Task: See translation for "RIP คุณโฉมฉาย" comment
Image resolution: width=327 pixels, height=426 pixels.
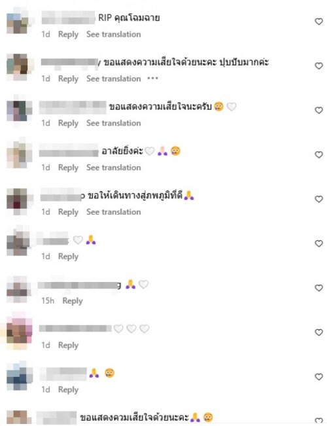Action: tap(114, 34)
